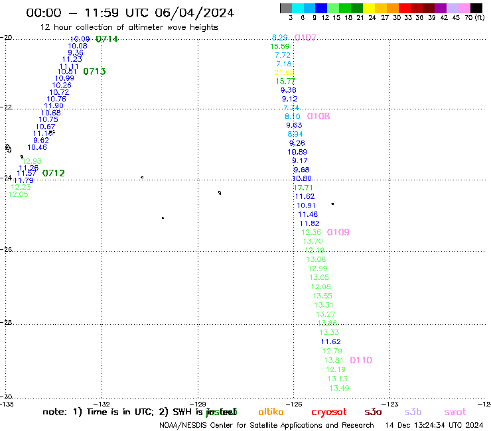
Task: Select the 's3a' satellite label
Action: [x=373, y=412]
